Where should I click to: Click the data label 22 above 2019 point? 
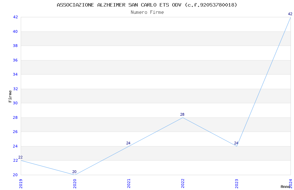pyautogui.click(x=20, y=157)
